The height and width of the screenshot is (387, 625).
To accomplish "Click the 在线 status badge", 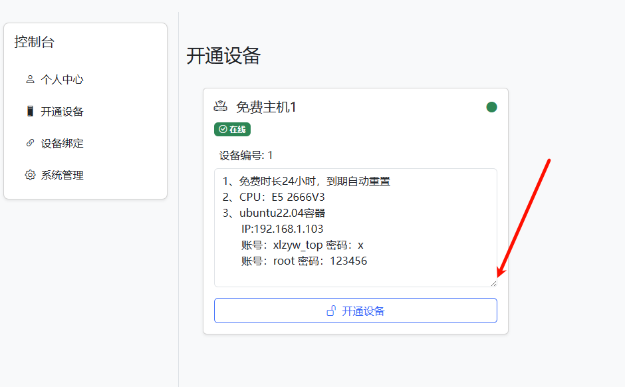I will coord(233,130).
